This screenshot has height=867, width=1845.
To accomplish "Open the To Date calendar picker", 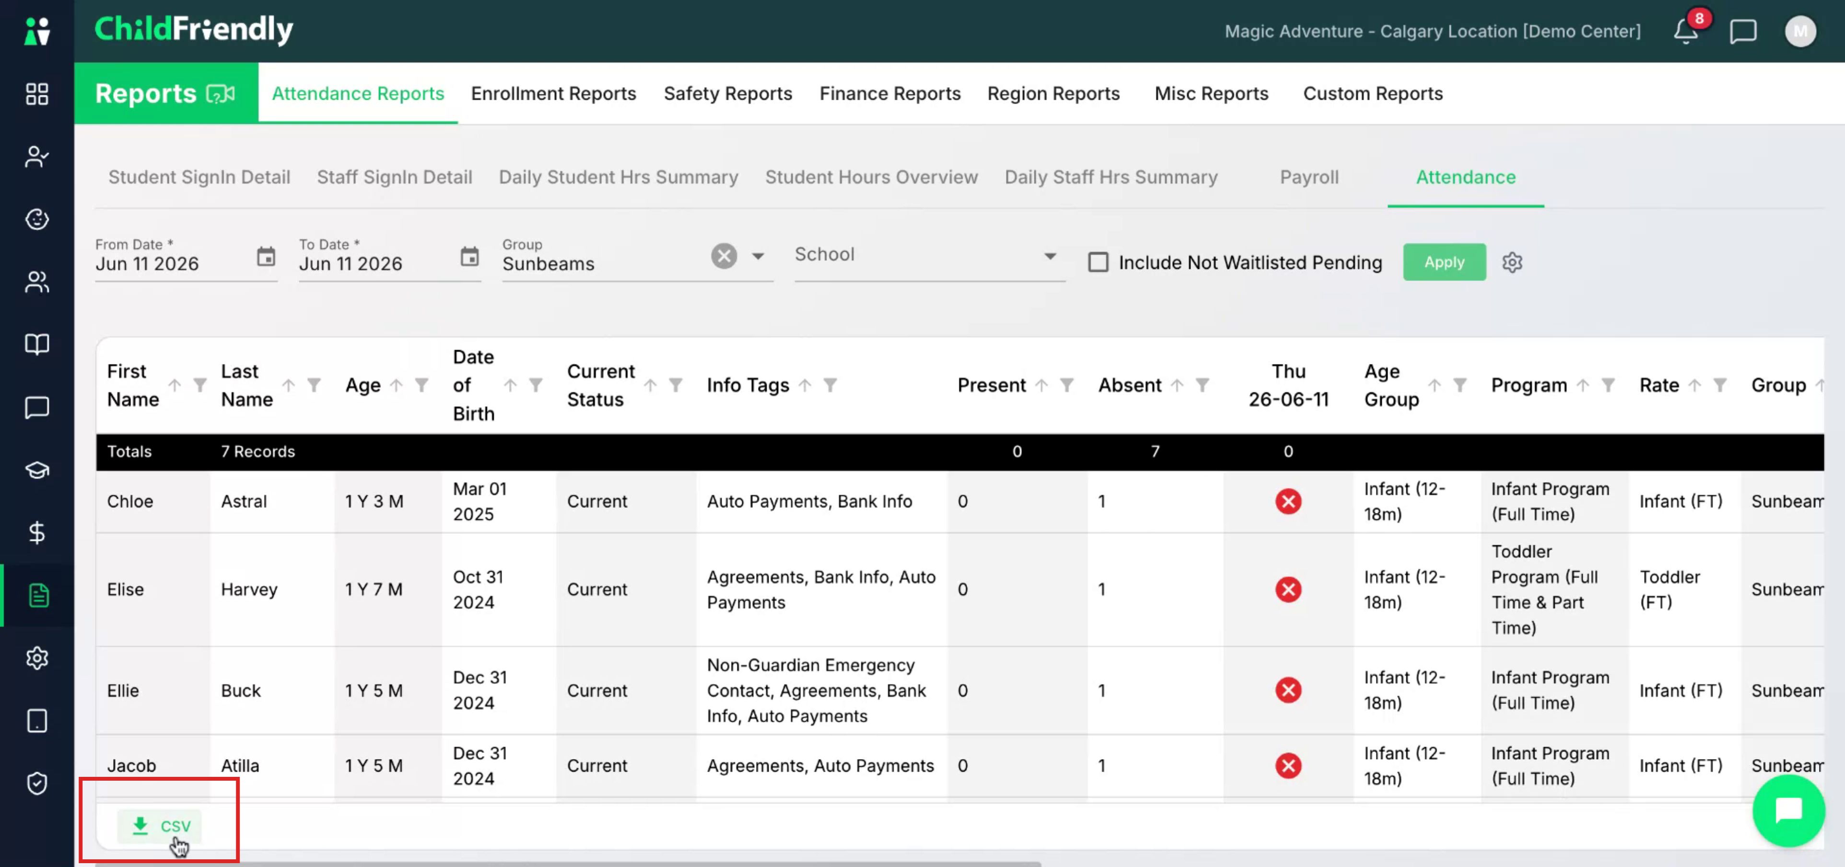I will [469, 257].
